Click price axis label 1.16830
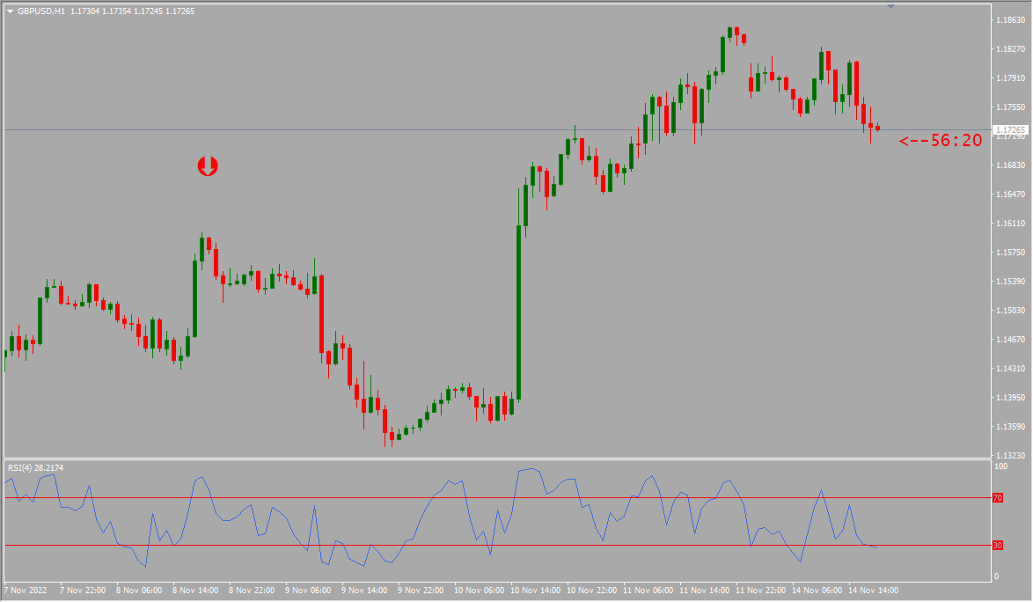Viewport: 1033px width, 602px height. click(1011, 165)
